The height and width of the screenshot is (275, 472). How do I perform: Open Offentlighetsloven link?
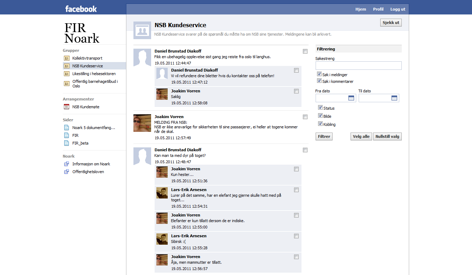[x=88, y=172]
